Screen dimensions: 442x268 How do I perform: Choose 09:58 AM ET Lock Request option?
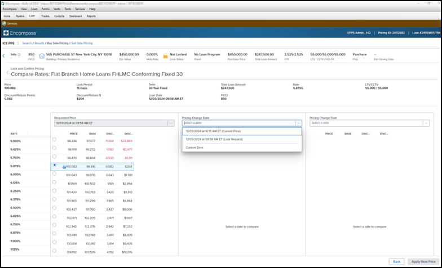click(x=242, y=140)
